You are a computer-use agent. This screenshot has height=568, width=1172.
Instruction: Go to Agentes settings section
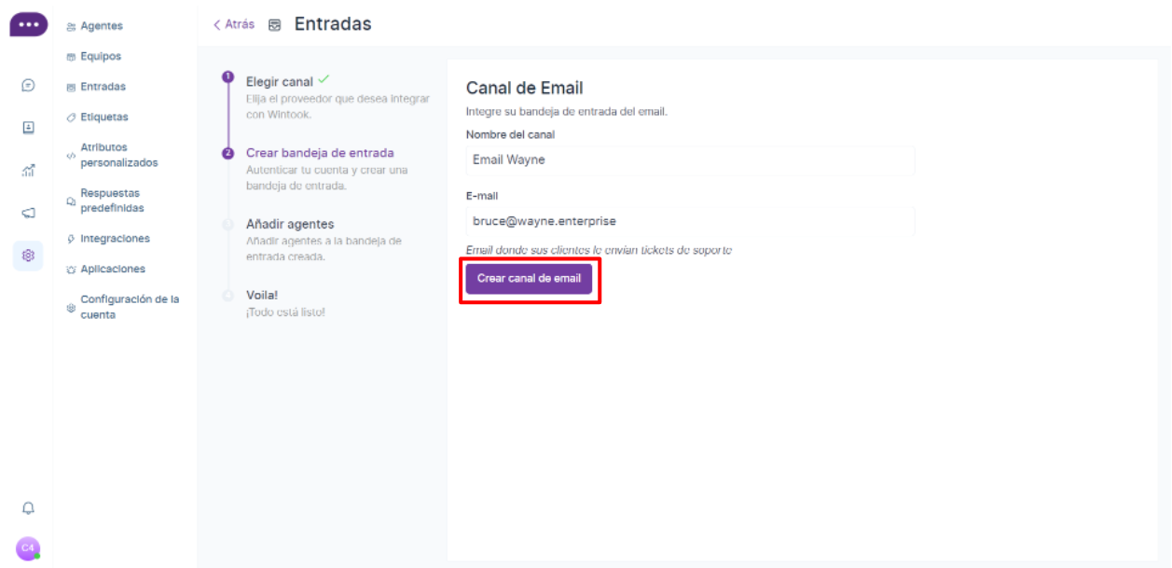click(x=101, y=26)
